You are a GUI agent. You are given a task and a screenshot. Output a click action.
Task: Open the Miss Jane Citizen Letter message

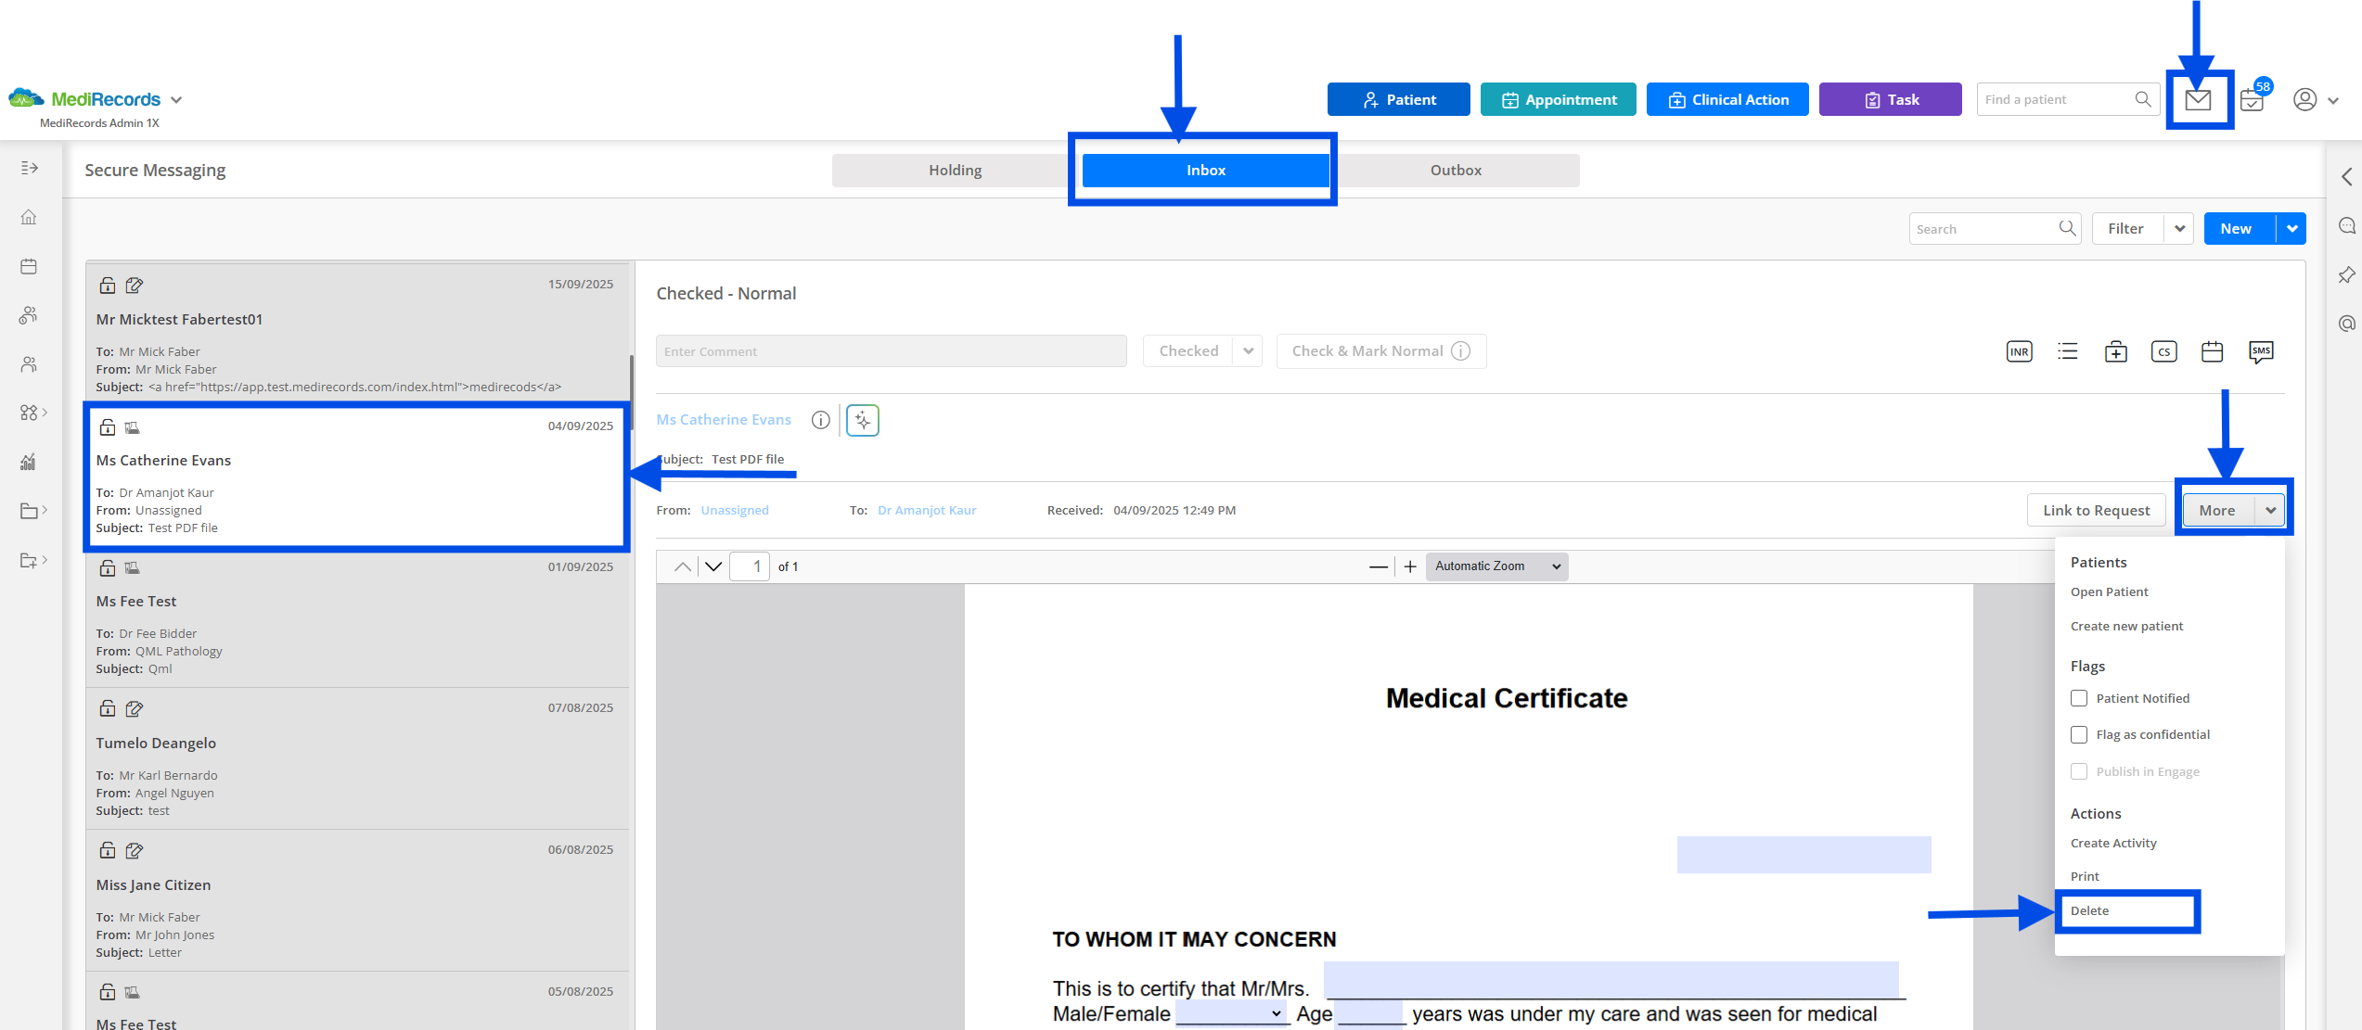357,900
